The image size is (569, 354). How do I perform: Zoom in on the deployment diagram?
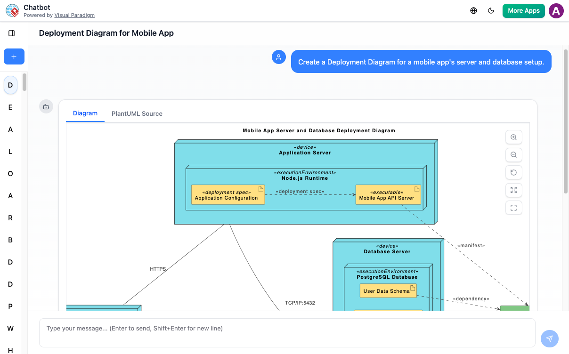click(513, 137)
